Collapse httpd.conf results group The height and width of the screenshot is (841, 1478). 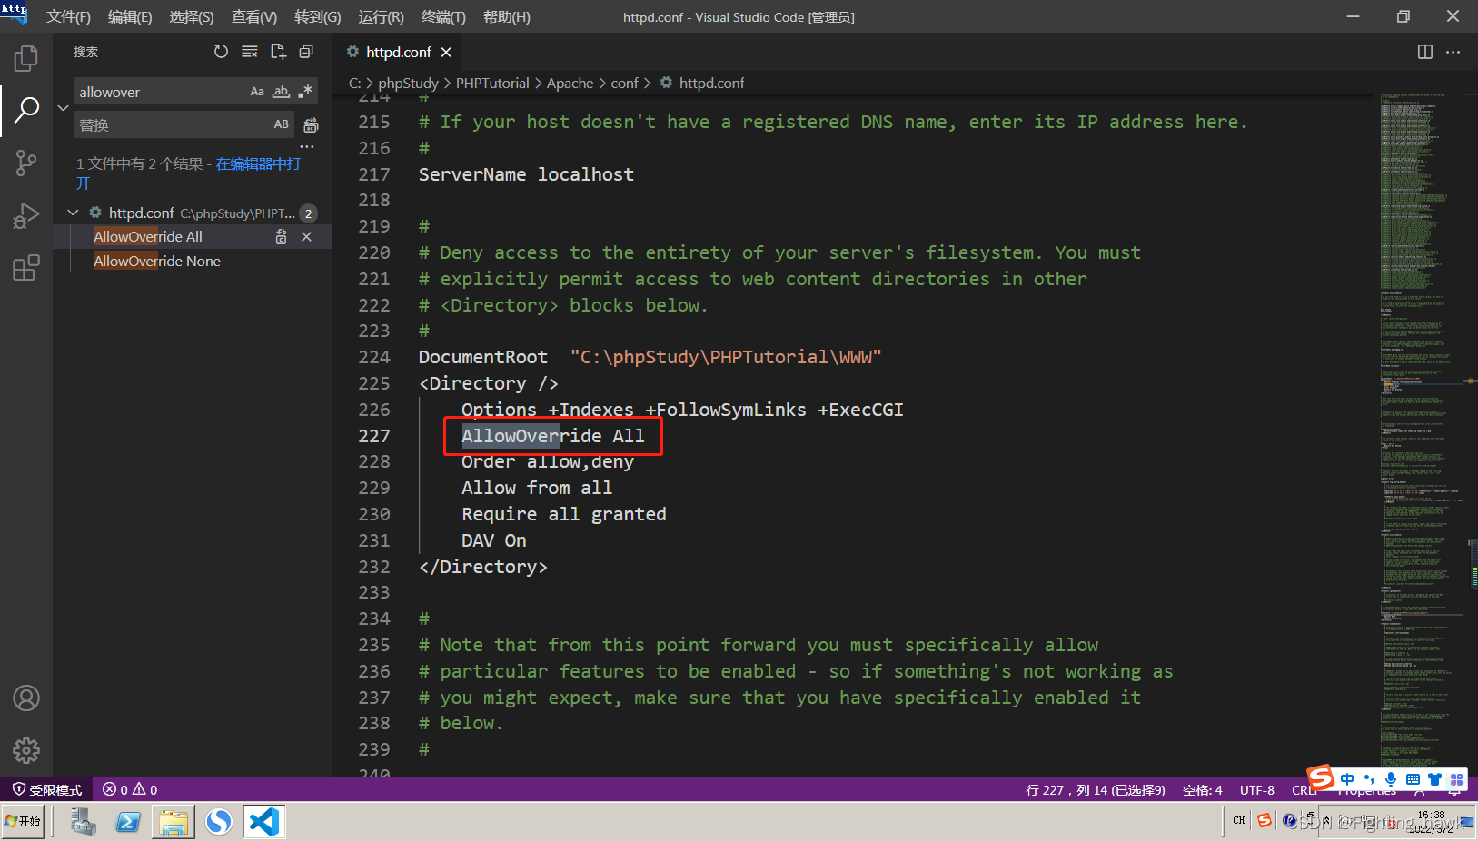tap(73, 213)
